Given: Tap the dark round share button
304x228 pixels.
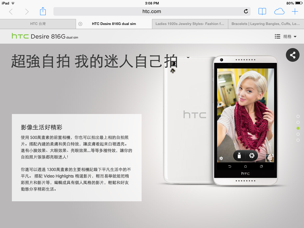Looking at the screenshot, I should click(x=292, y=55).
